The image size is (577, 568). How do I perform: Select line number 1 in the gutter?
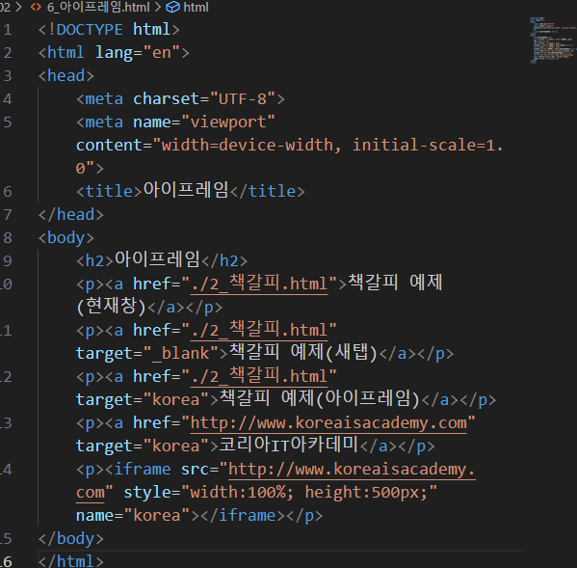(x=8, y=30)
